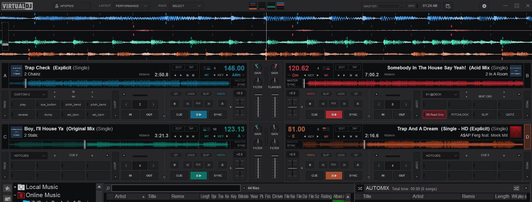Open the 01-@DECK pads dropdown on deck B
Image resolution: width=532 pixels, height=202 pixels.
point(441,94)
